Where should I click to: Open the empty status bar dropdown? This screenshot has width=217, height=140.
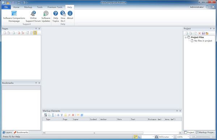(x=153, y=137)
